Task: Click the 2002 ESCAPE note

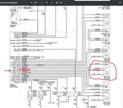Action: coord(84,100)
